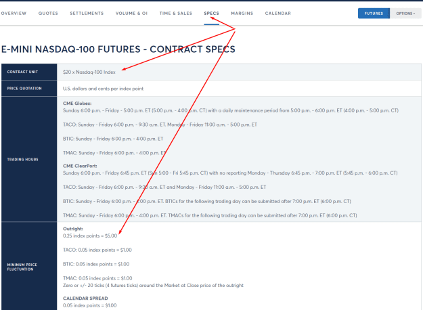This screenshot has height=310, width=423.
Task: Select Globex 'BTIC: Sunday - Friday' hours line
Action: tap(113, 139)
